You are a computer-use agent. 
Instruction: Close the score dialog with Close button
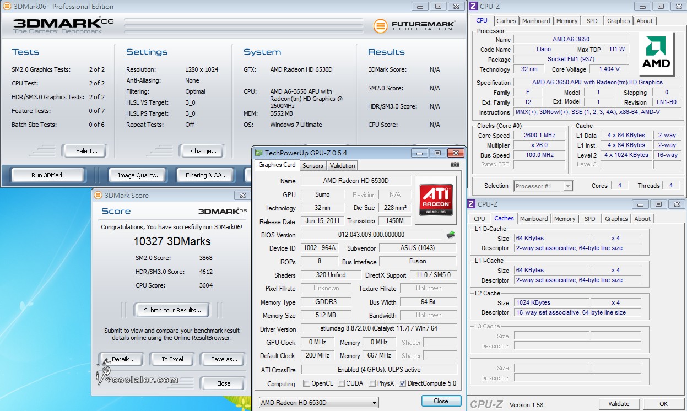click(223, 383)
